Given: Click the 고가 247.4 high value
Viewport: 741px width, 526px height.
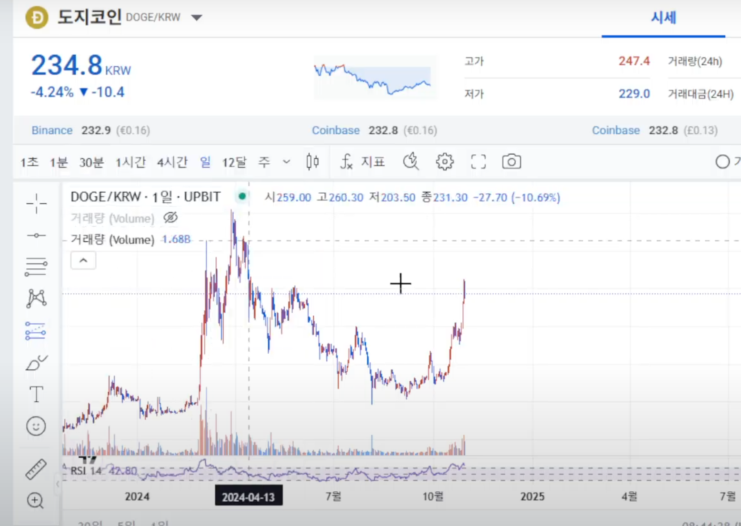Looking at the screenshot, I should coord(634,61).
